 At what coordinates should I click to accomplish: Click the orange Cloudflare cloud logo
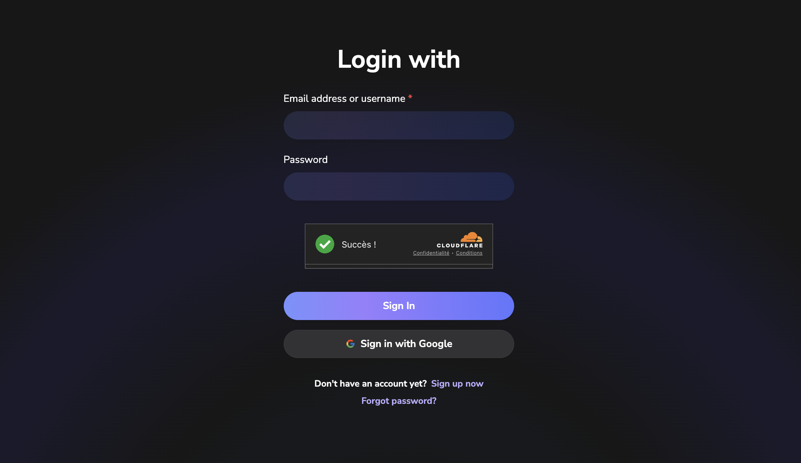[x=471, y=237]
